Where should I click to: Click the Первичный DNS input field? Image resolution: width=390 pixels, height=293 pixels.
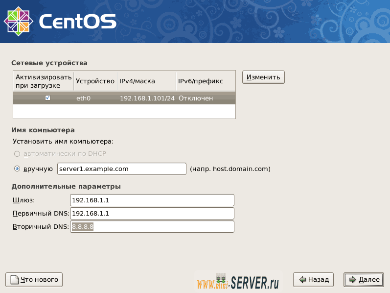pyautogui.click(x=152, y=214)
